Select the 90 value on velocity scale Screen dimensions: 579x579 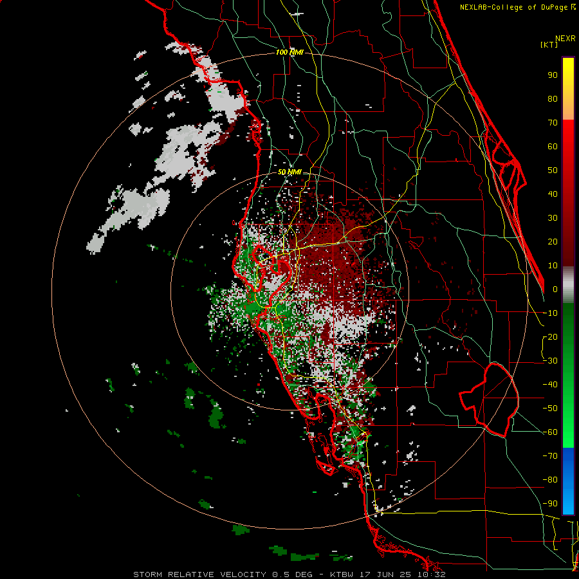(553, 75)
